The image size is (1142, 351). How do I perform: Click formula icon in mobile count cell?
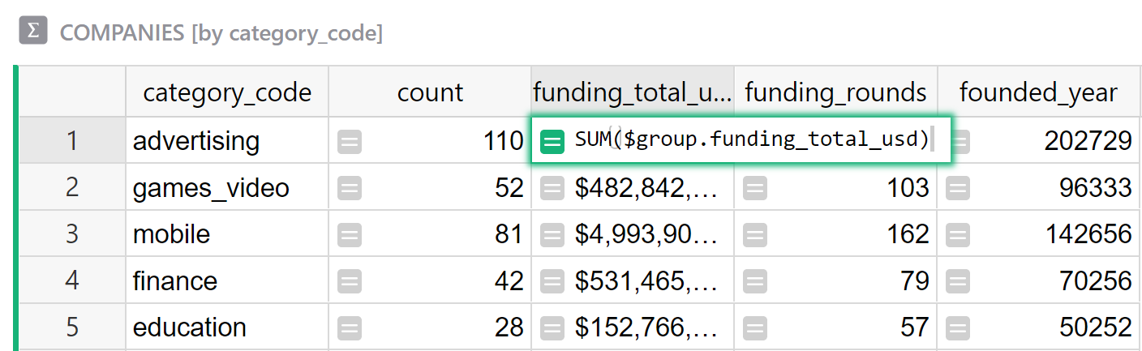pos(350,235)
